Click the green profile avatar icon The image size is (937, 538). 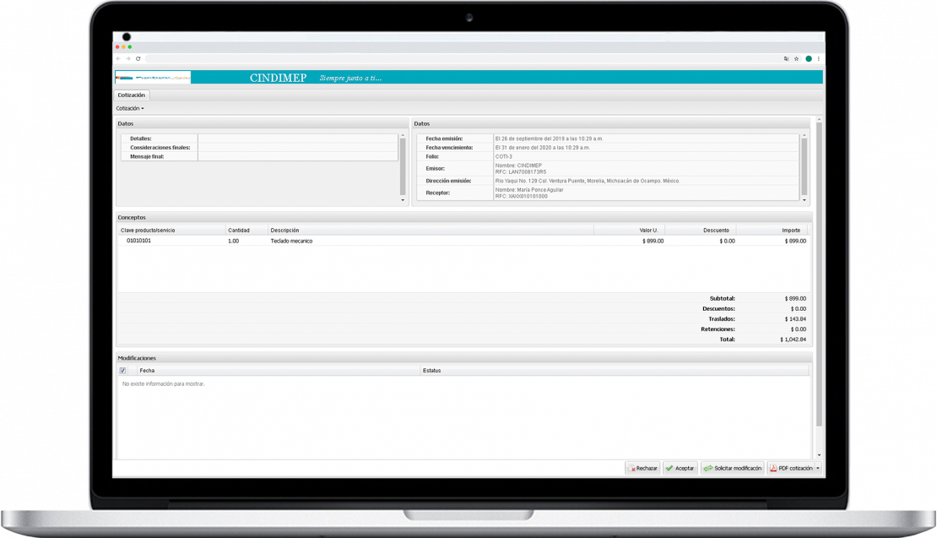(808, 59)
